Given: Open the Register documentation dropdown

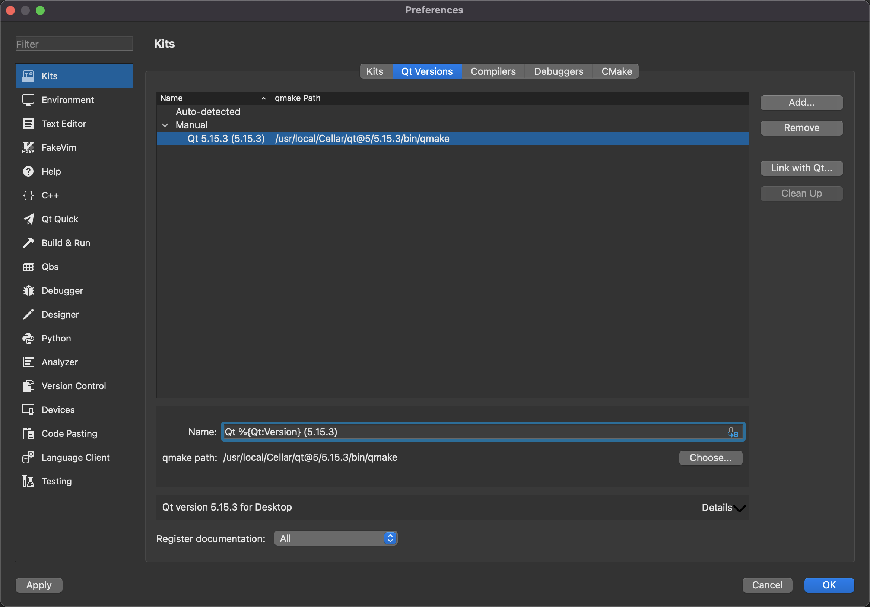Looking at the screenshot, I should click(335, 538).
